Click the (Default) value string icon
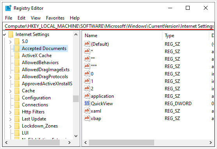 click(87, 44)
